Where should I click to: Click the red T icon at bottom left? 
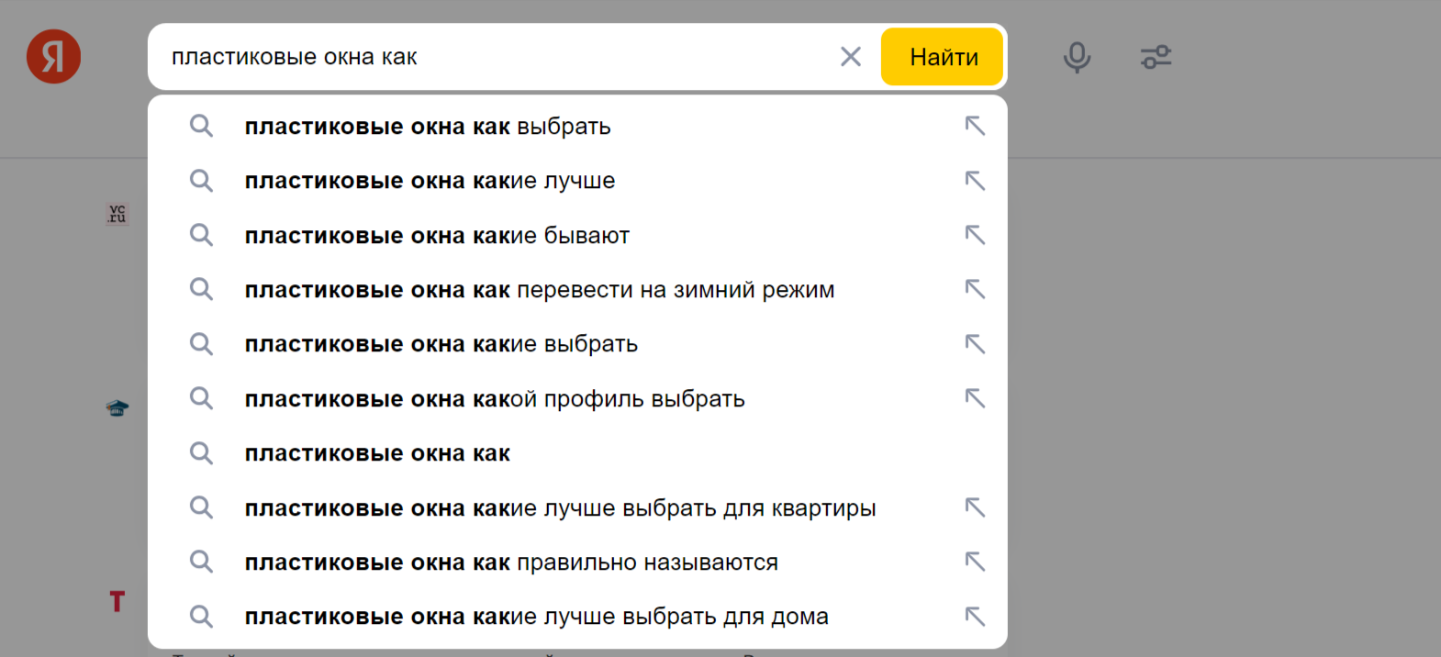116,602
